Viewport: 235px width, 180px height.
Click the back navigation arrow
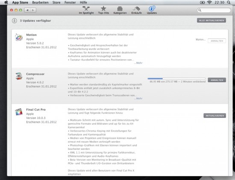tap(27, 10)
